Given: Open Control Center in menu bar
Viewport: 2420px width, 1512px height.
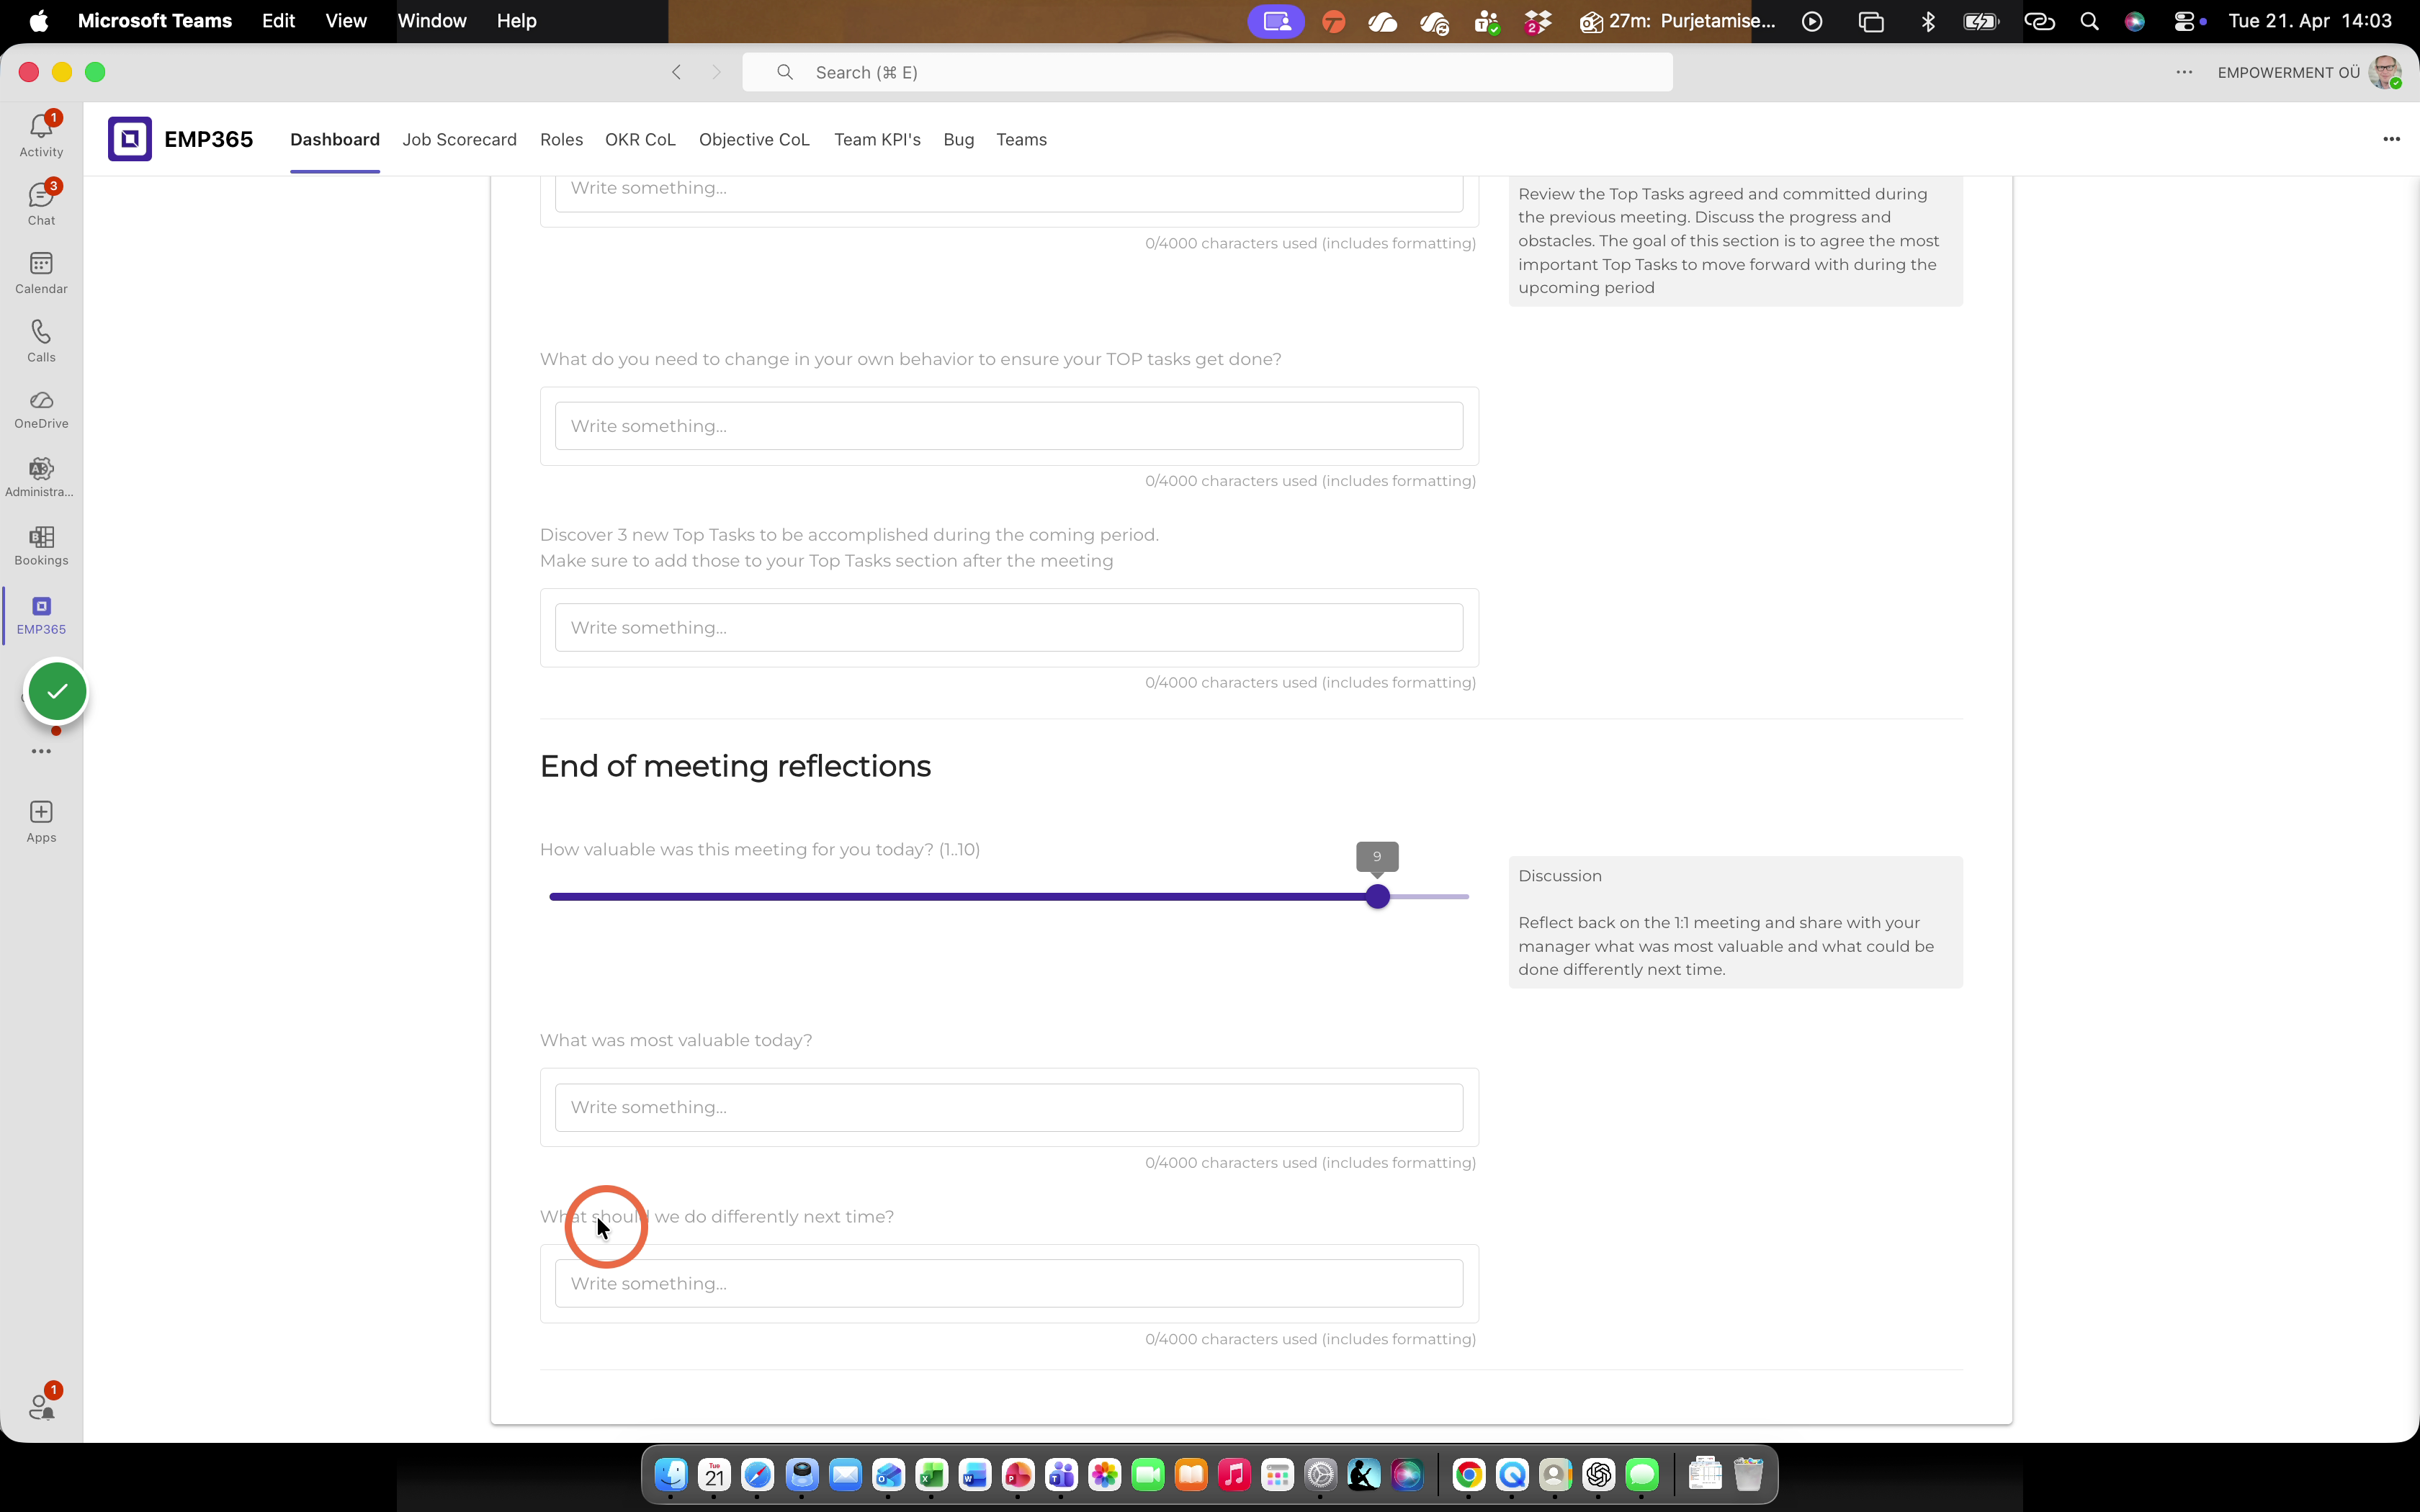Looking at the screenshot, I should [2184, 21].
